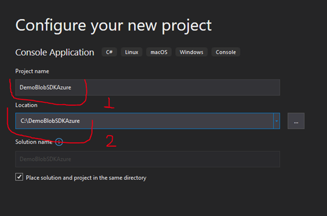Click the Solution name info icon
This screenshot has height=216, width=327.
click(59, 142)
